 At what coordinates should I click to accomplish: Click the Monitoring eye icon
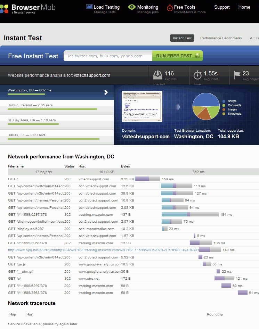pos(132,7)
